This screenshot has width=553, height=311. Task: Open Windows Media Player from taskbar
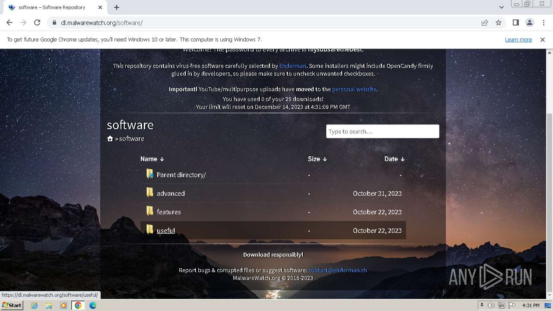[x=64, y=305]
